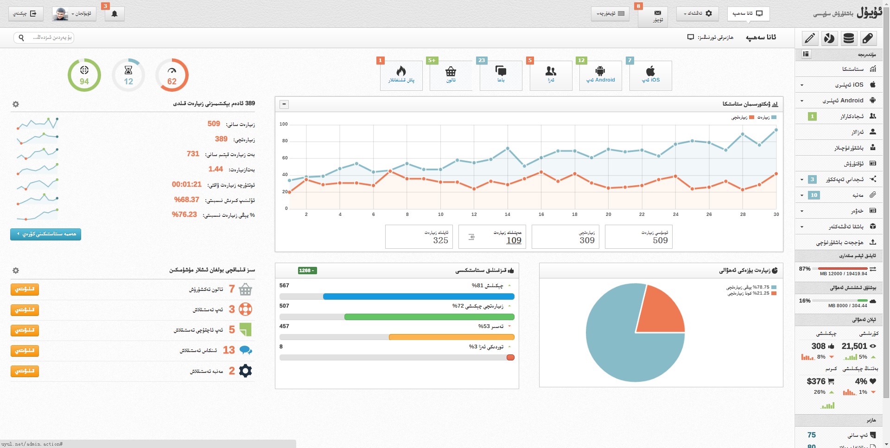Screen dimensions: 890x448
Task: Click the green note icon in row 5
Action: pos(245,329)
